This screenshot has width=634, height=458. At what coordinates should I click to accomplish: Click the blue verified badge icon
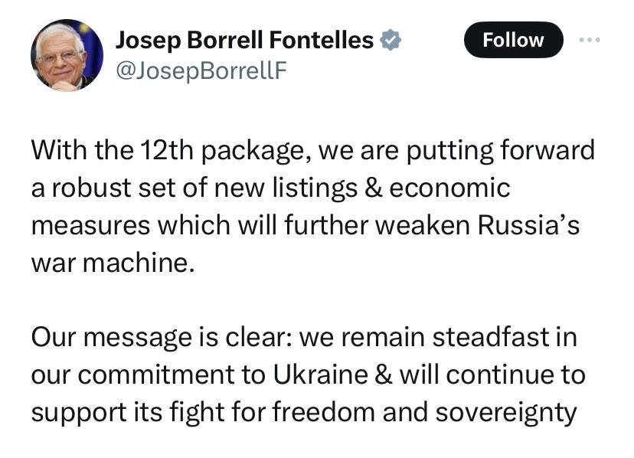391,40
